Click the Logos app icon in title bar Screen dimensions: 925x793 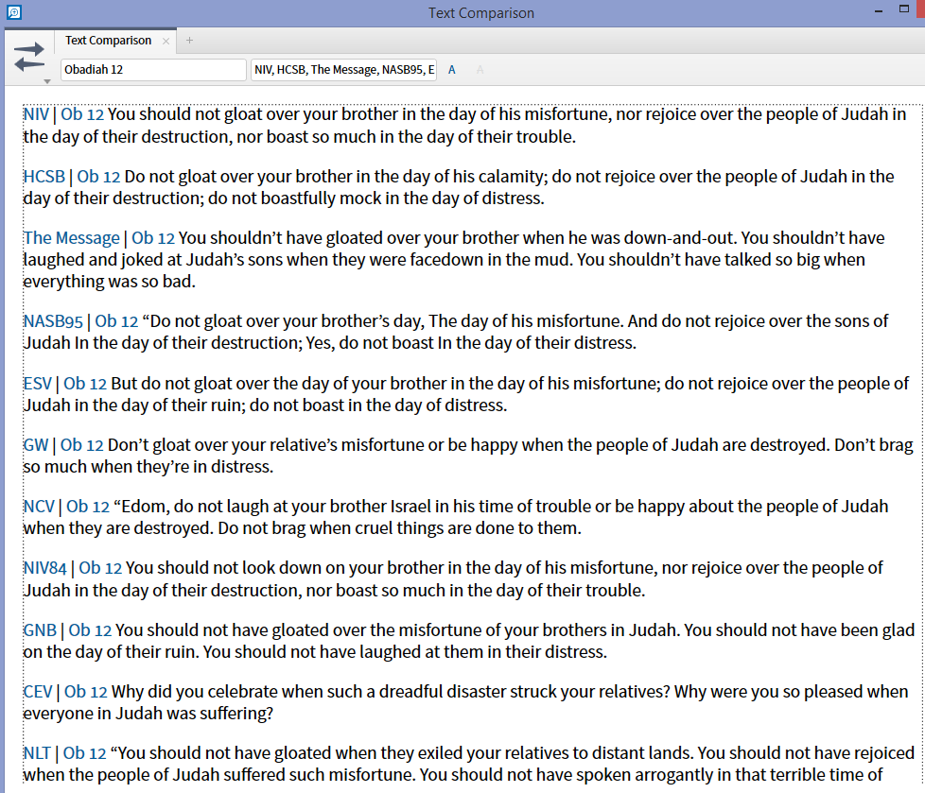pos(13,11)
